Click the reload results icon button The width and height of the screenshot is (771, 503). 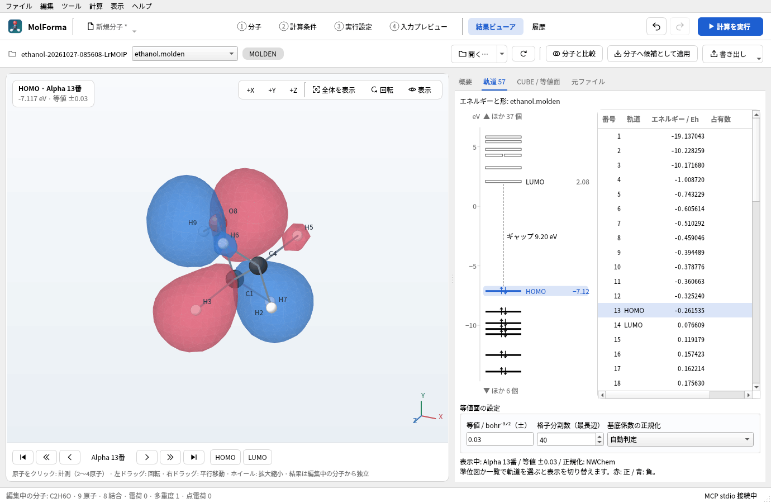pyautogui.click(x=523, y=54)
